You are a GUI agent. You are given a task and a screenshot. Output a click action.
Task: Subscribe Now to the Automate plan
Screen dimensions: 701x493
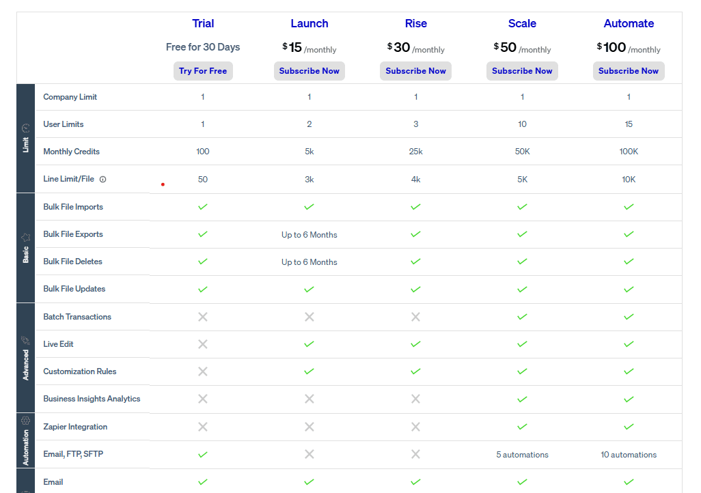point(629,71)
